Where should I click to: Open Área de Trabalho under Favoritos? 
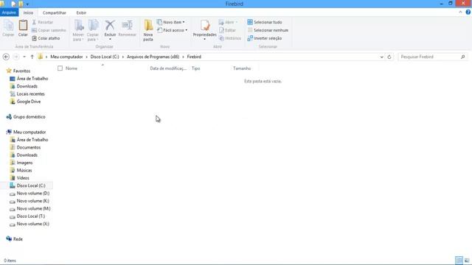(32, 79)
